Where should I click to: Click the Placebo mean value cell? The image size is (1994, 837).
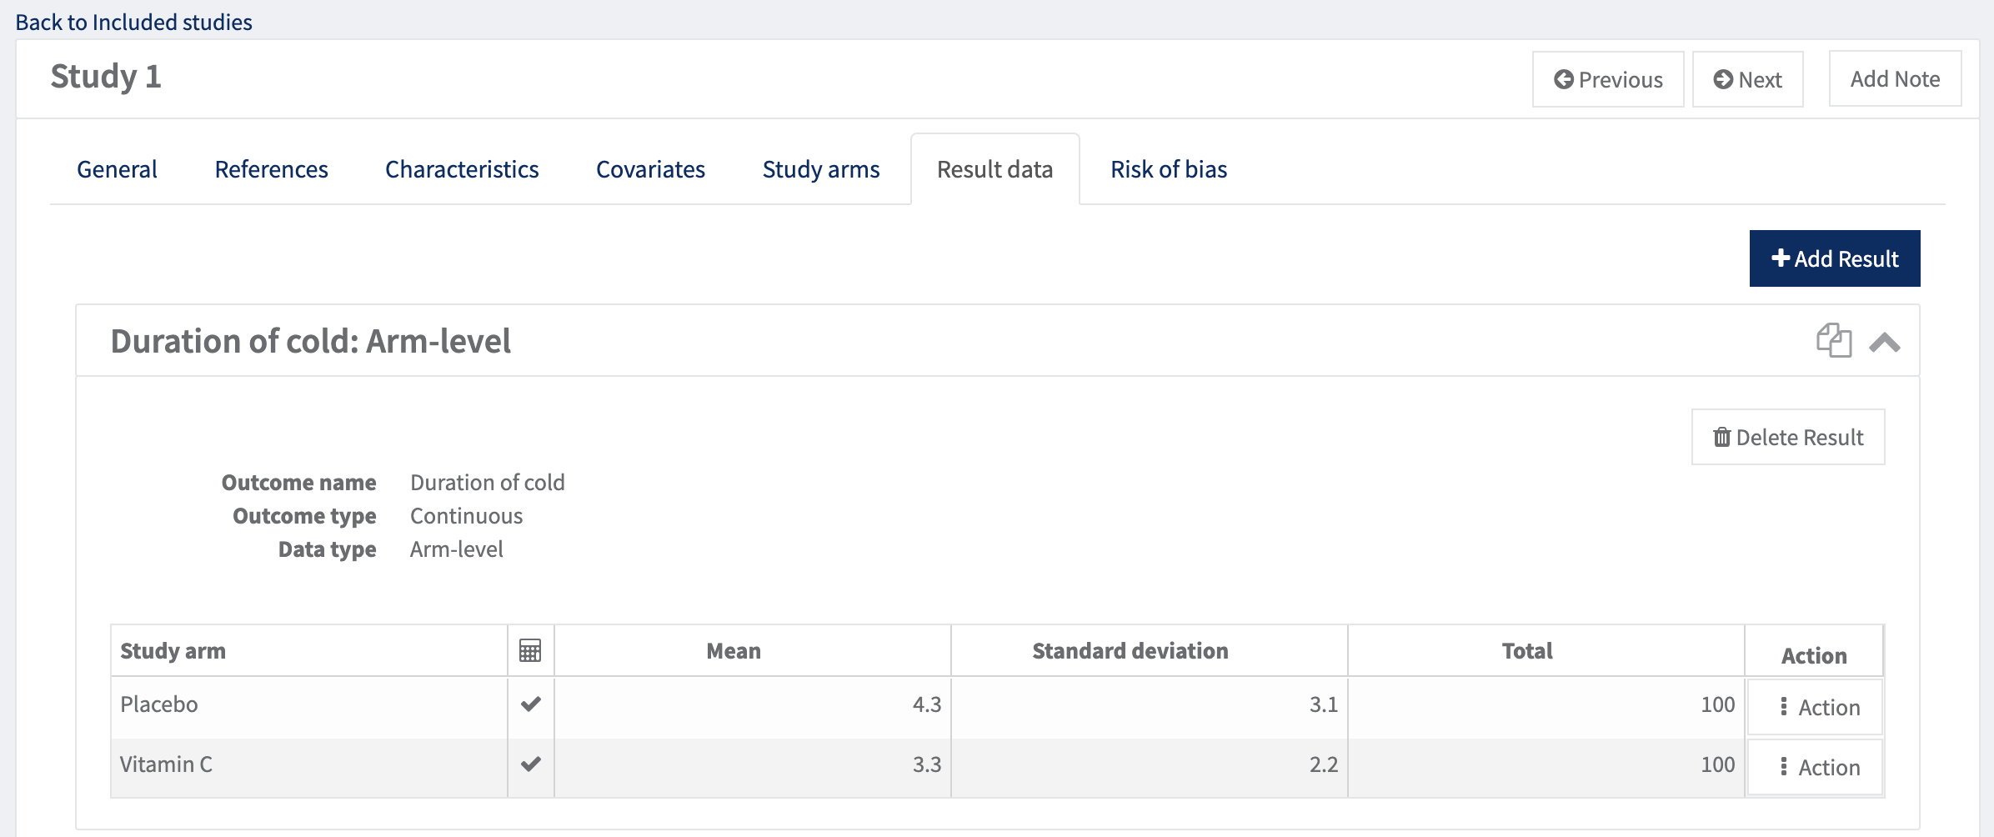(753, 705)
